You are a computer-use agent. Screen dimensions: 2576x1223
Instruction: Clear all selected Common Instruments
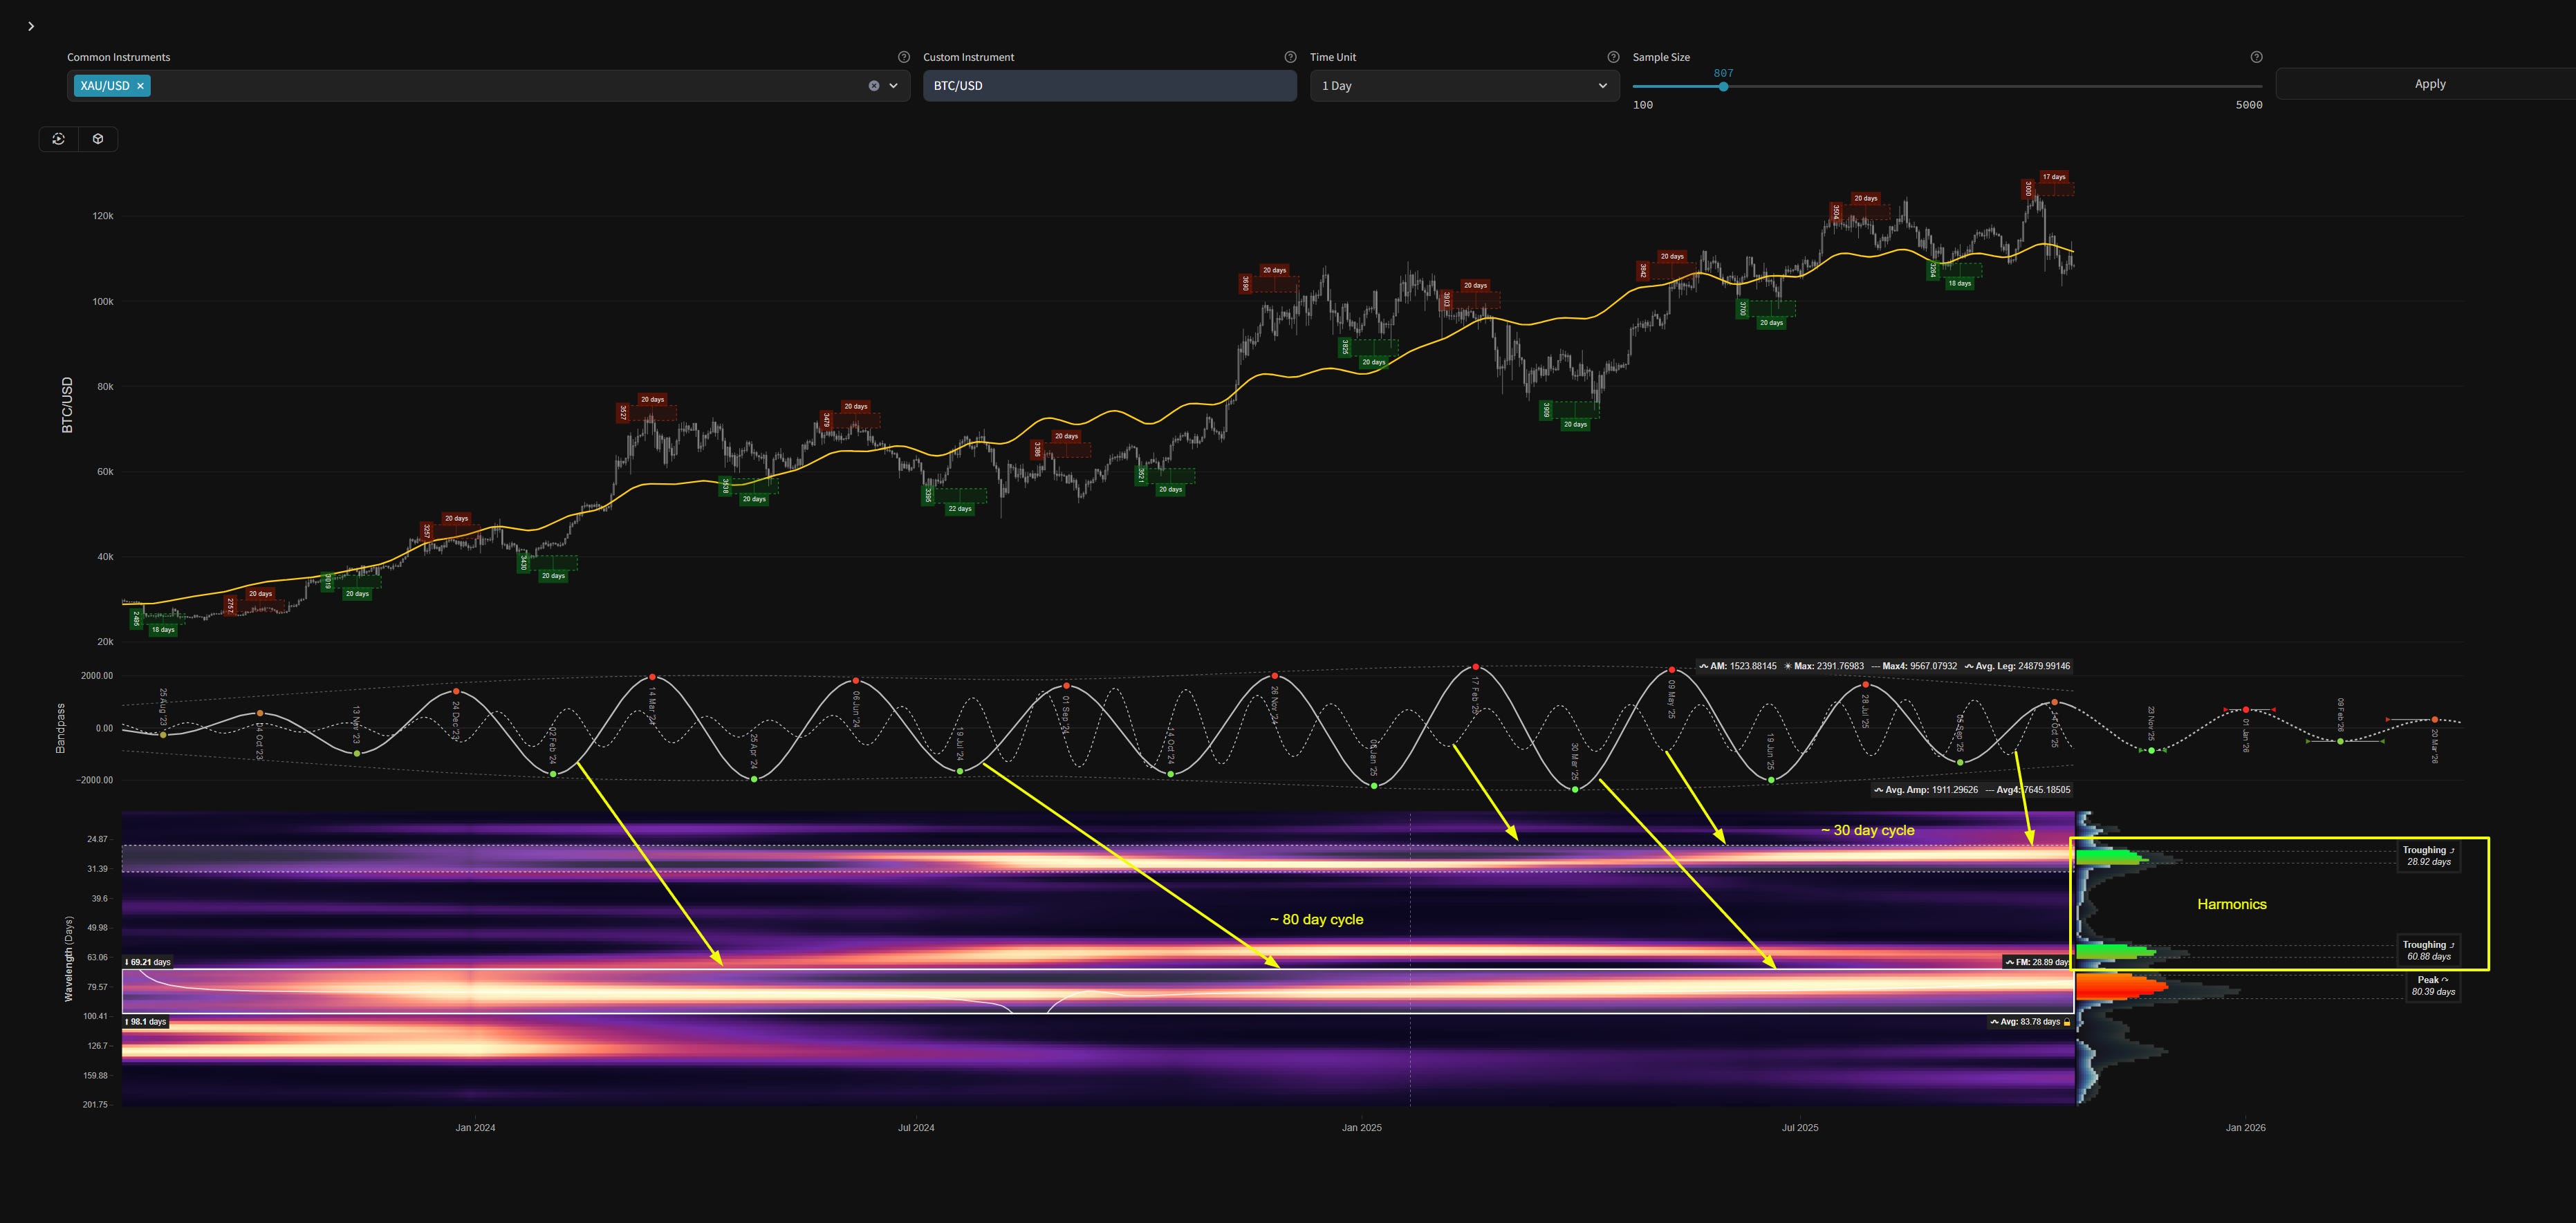point(874,86)
